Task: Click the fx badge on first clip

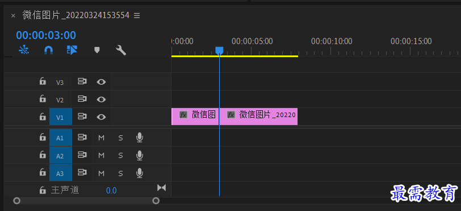Action: 183,115
